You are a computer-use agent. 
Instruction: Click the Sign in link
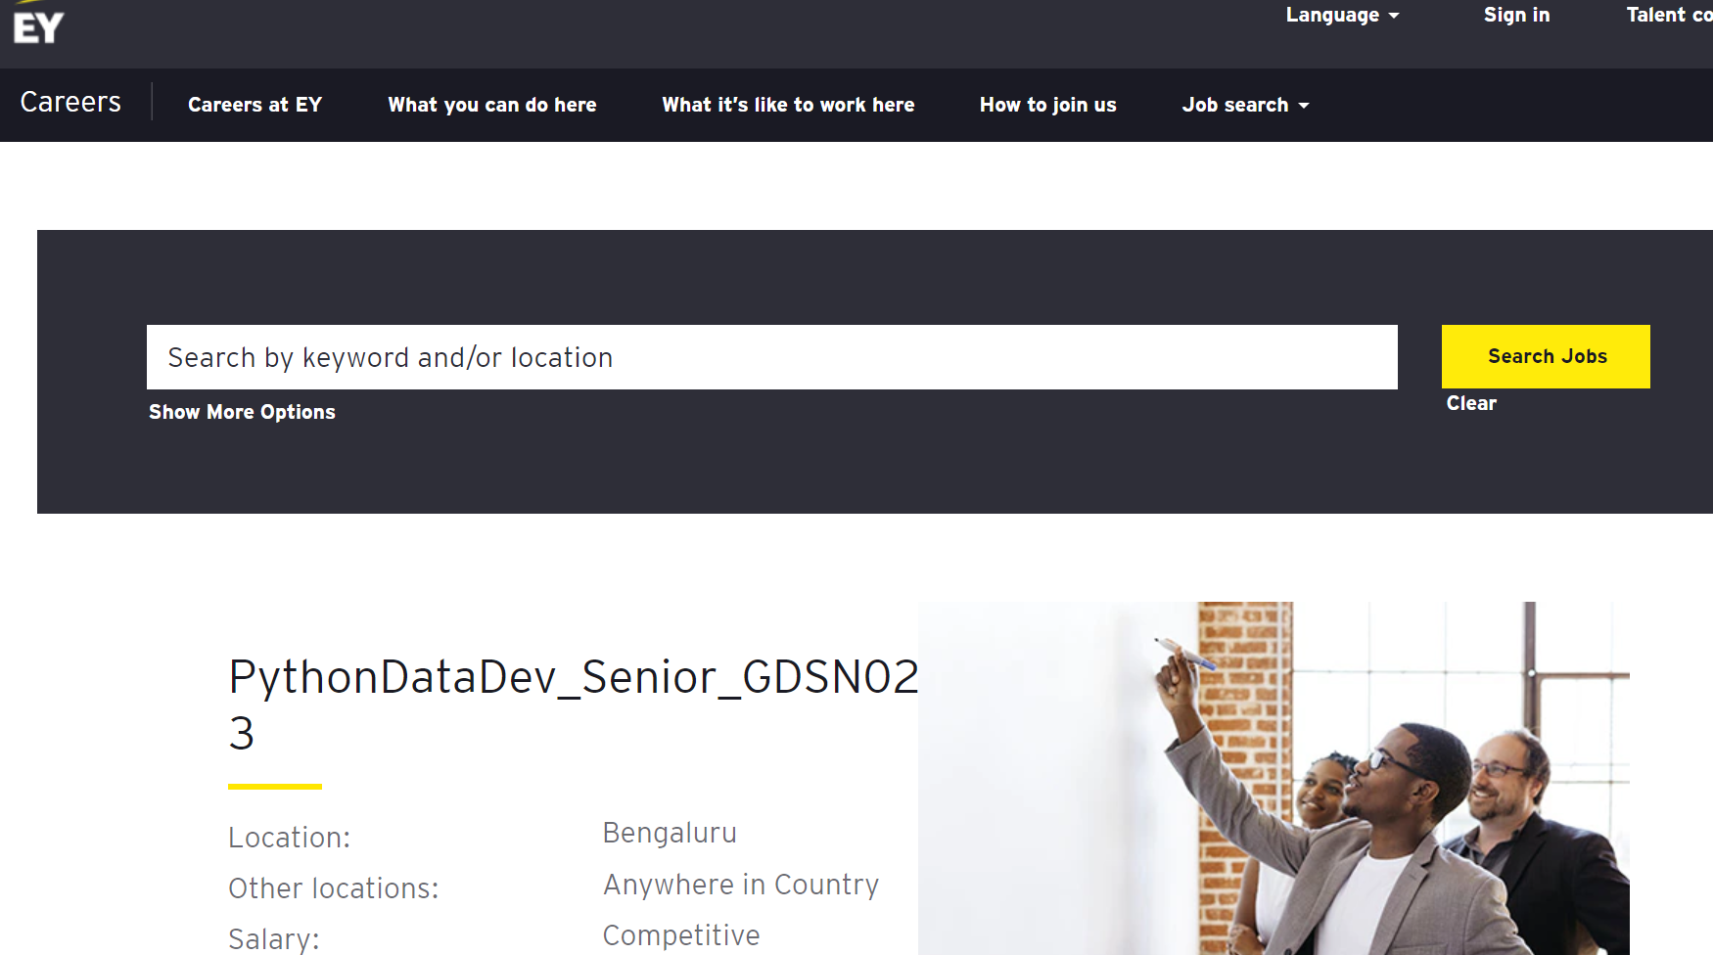[1516, 15]
